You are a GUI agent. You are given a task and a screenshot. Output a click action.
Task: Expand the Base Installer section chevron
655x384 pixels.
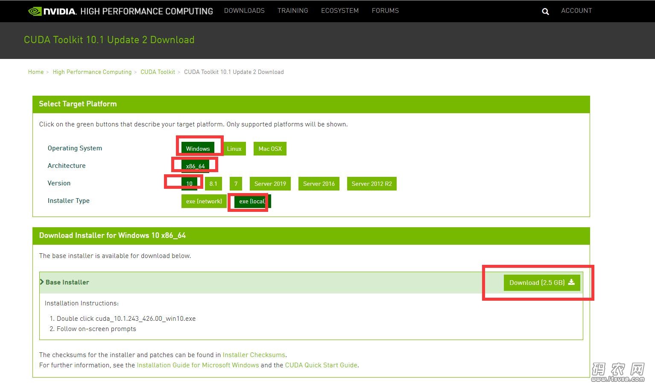[x=42, y=282]
